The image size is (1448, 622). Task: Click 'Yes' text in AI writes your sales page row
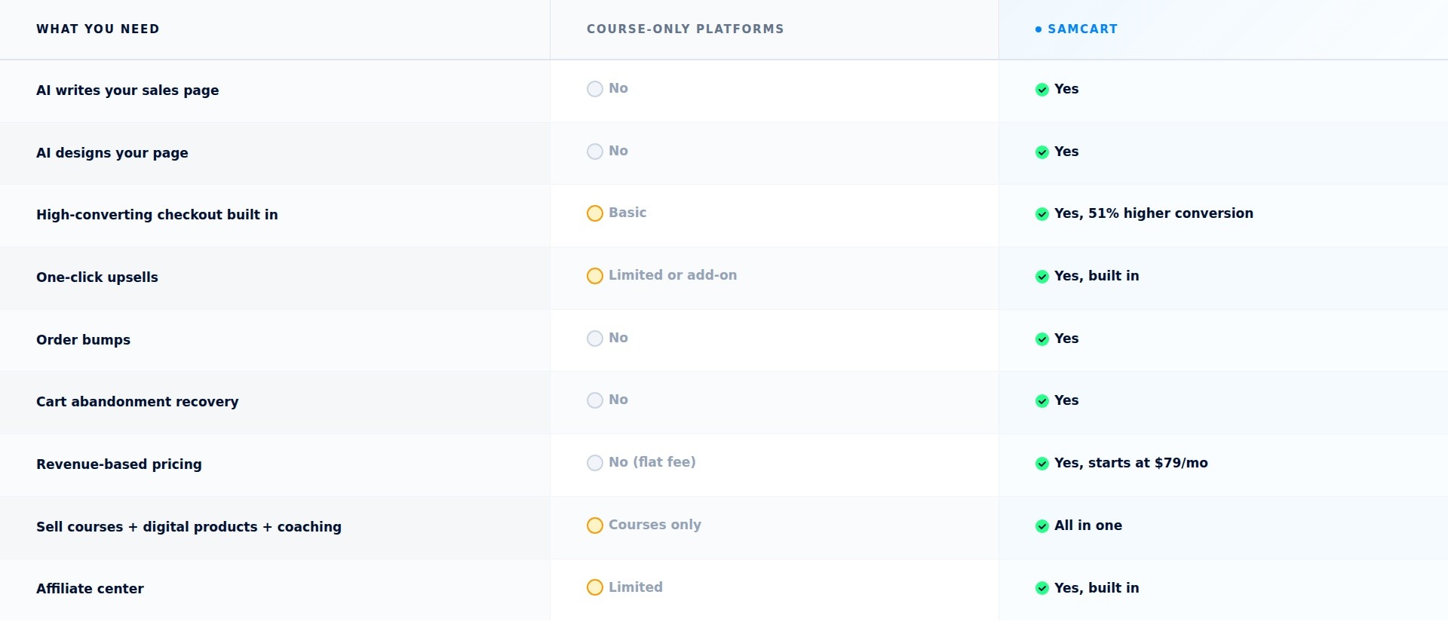(1066, 89)
